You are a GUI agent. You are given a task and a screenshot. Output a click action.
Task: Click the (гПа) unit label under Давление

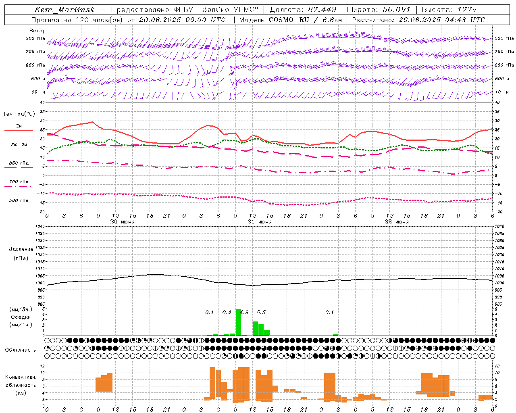coord(21,258)
